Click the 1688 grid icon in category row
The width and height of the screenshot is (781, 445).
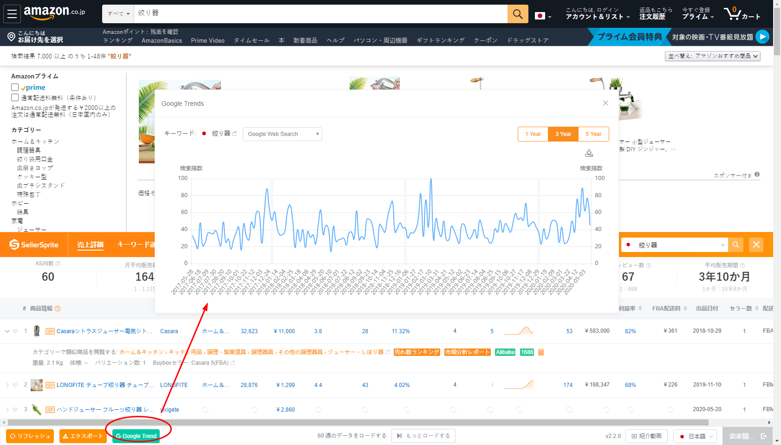(540, 352)
